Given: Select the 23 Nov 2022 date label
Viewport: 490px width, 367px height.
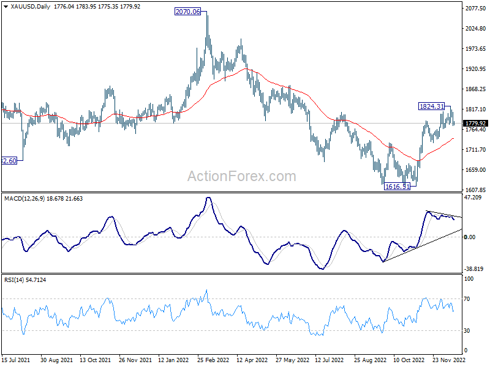Looking at the screenshot, I should 449,360.
